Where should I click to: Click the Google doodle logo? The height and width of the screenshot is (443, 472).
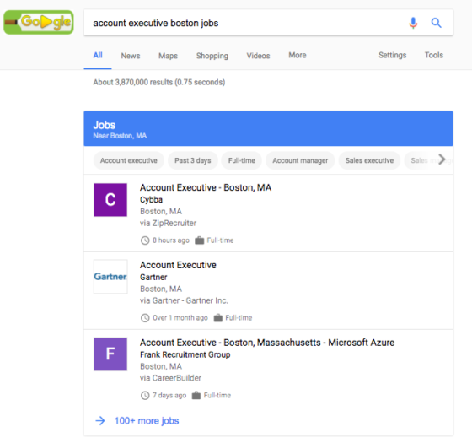tap(39, 22)
